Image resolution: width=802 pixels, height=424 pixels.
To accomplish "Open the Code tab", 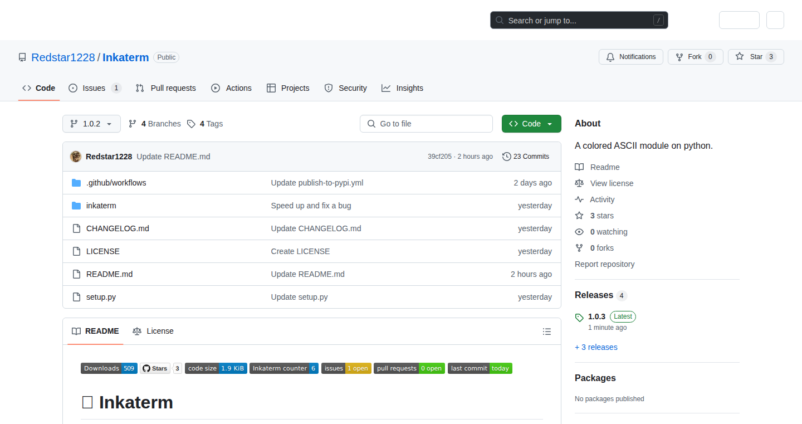I will point(39,88).
